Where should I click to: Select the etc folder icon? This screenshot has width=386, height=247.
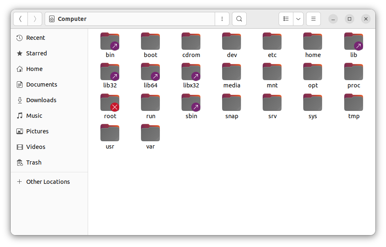click(x=272, y=41)
